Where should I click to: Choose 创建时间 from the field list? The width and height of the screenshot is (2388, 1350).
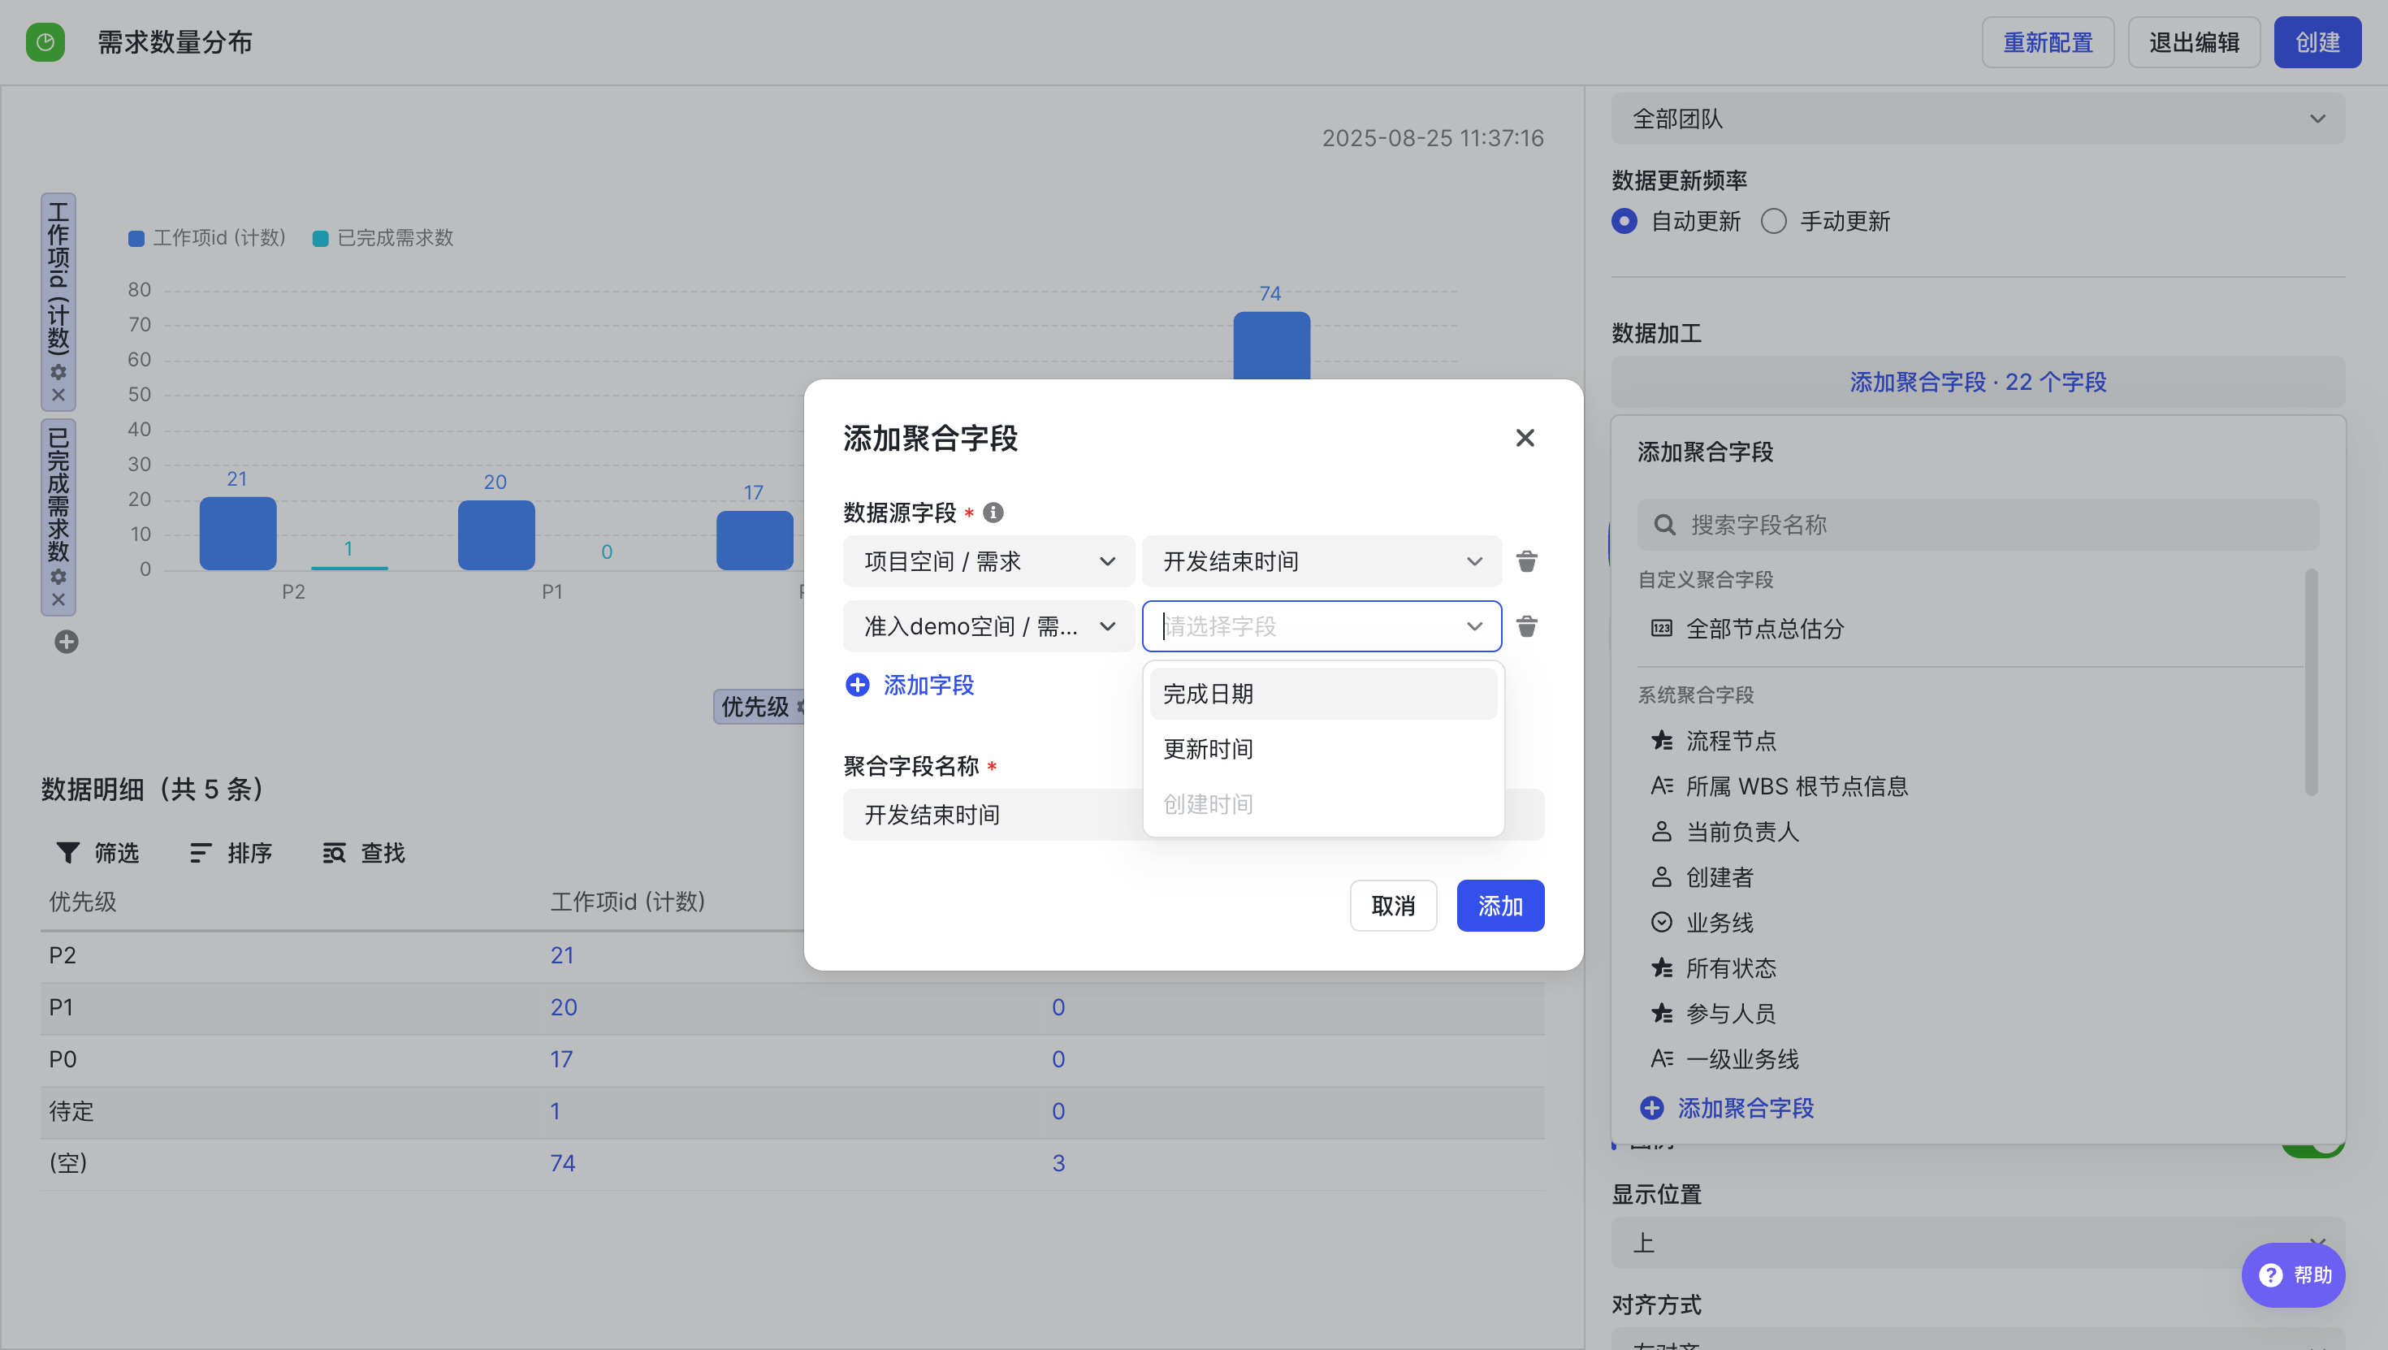pos(1323,804)
